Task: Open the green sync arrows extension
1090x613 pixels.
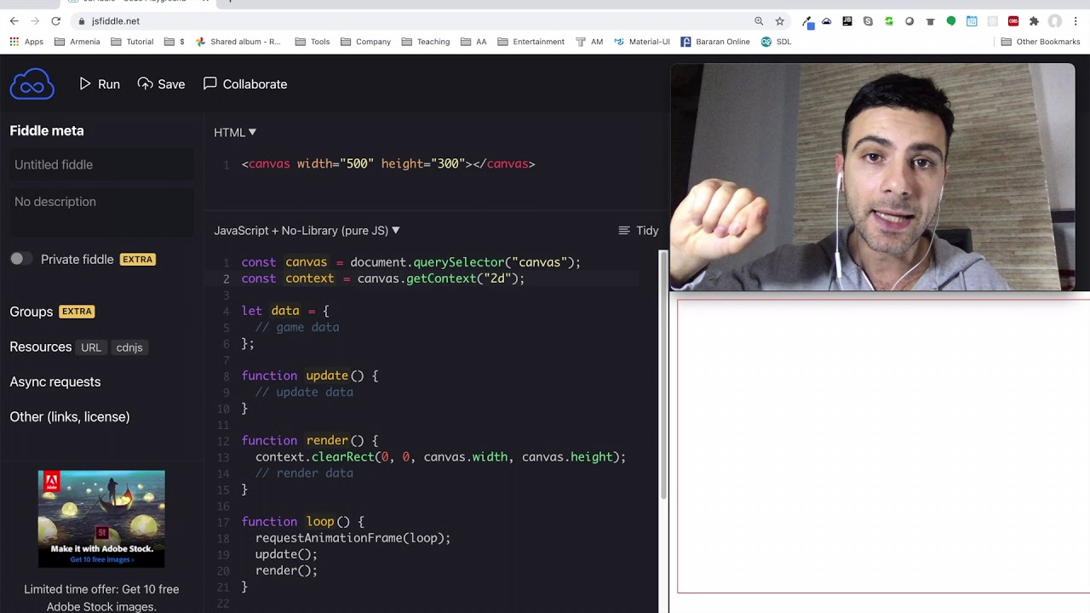Action: click(889, 21)
